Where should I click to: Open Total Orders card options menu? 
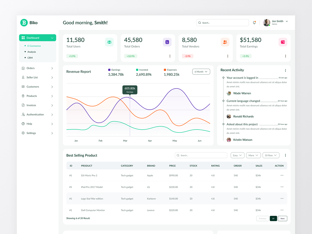coord(170,56)
